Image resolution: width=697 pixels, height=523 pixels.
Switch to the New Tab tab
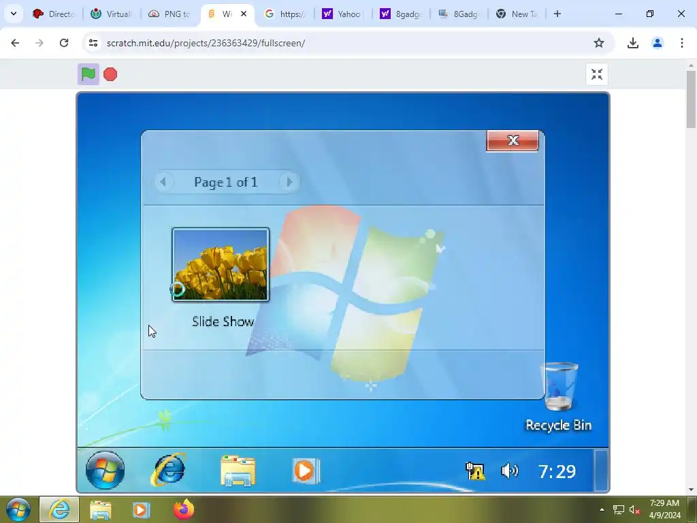517,14
